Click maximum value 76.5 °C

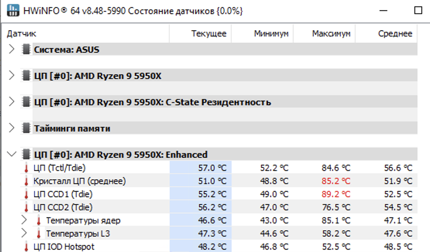click(x=336, y=207)
